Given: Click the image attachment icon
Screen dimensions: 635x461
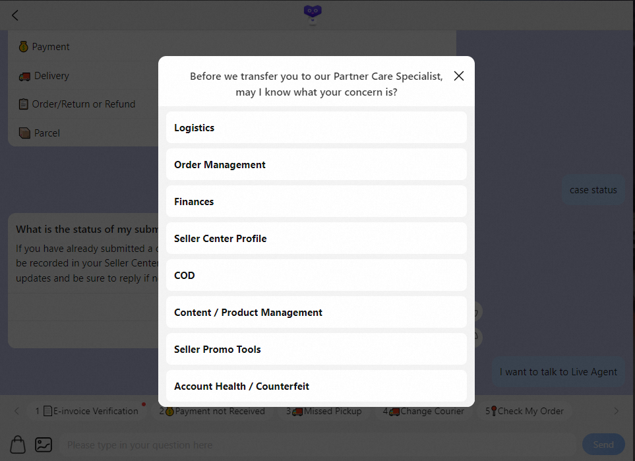Looking at the screenshot, I should (x=44, y=445).
